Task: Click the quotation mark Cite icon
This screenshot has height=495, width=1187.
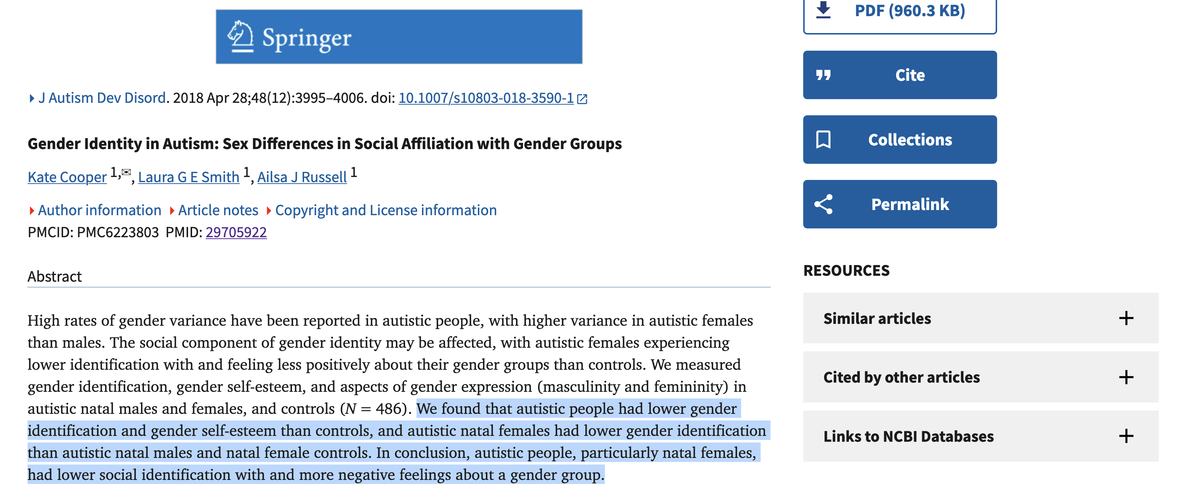Action: tap(823, 75)
